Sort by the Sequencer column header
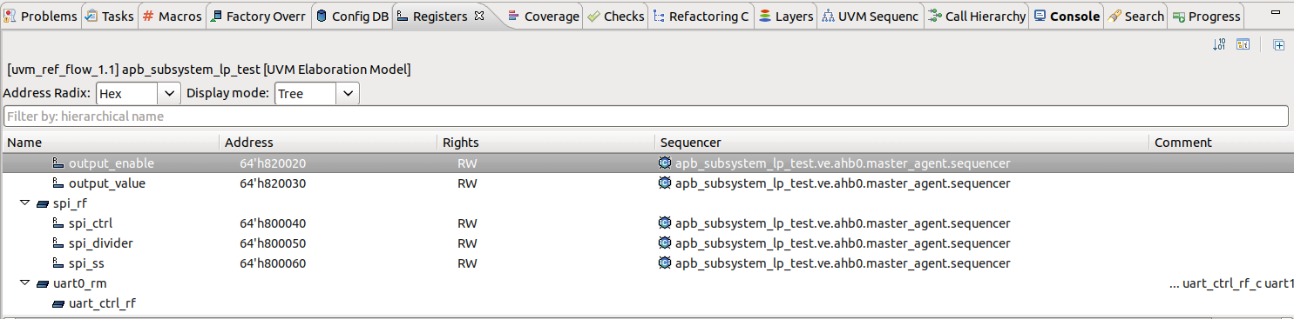1294x319 pixels. coord(902,143)
